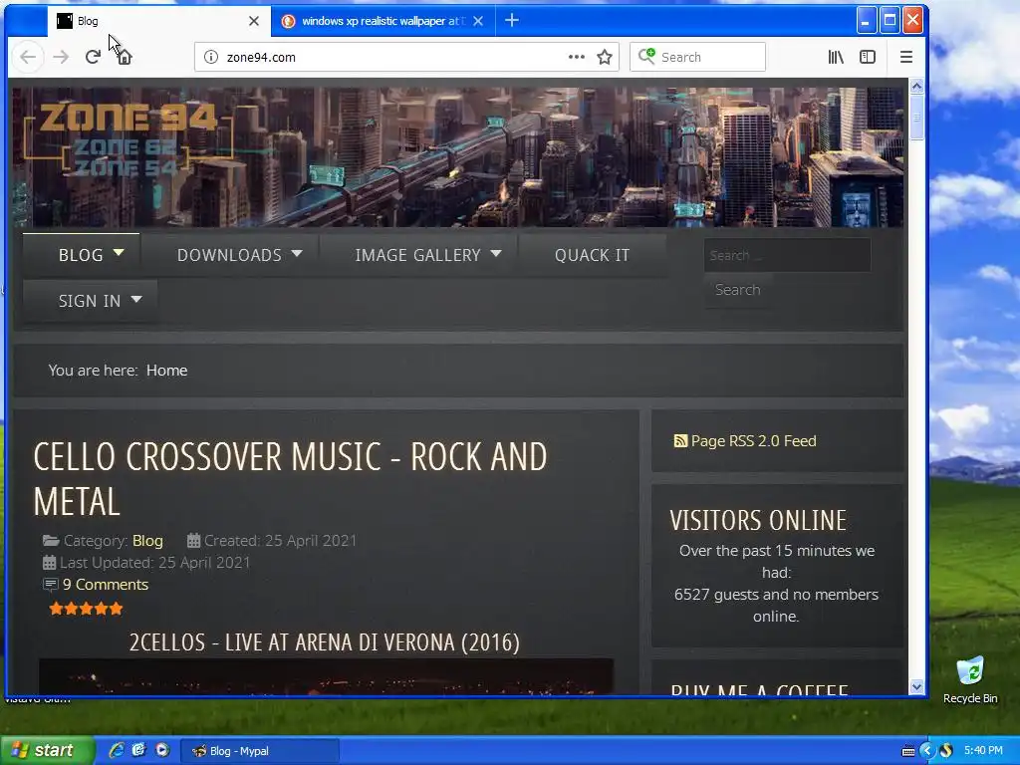The width and height of the screenshot is (1020, 765).
Task: Click Blog - Mypal taskbar button
Action: pos(259,751)
